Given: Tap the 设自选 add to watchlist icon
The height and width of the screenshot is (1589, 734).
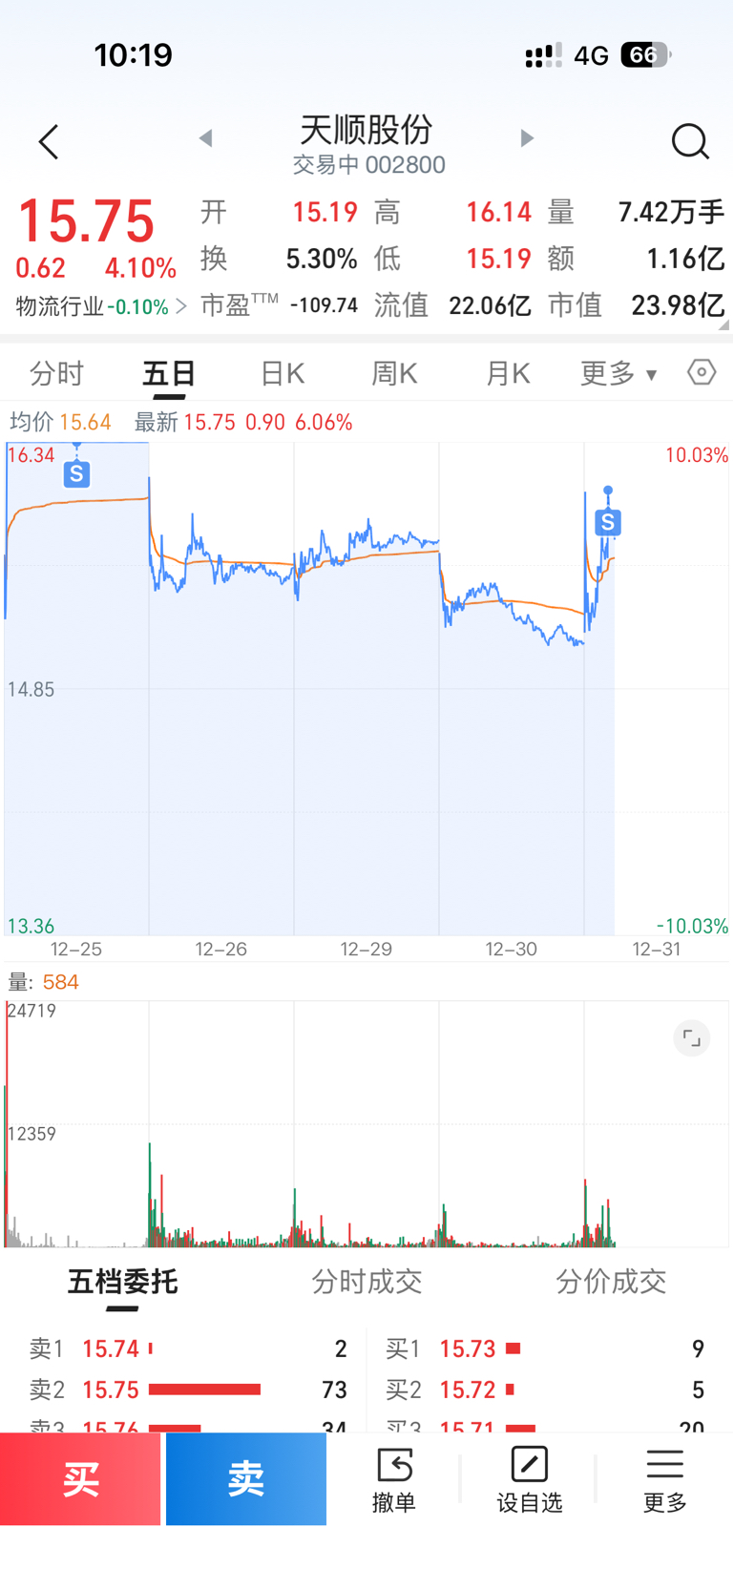Looking at the screenshot, I should 529,1479.
